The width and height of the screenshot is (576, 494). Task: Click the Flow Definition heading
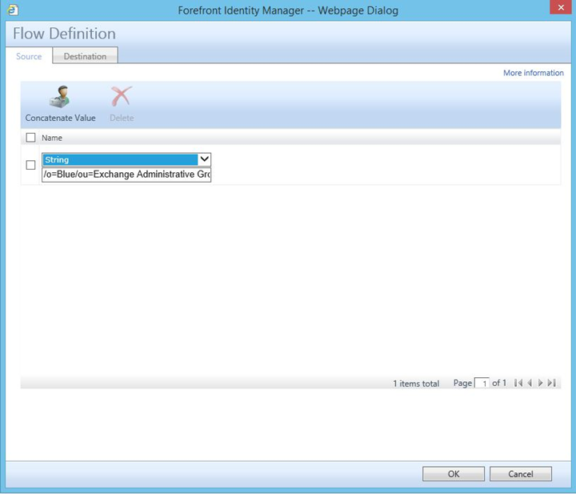pos(64,34)
